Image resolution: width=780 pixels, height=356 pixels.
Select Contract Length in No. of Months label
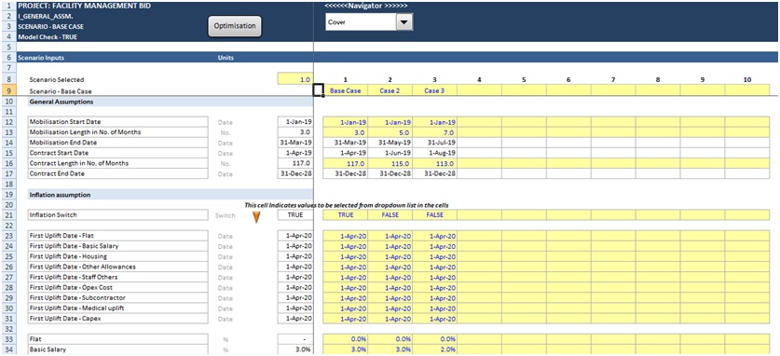tap(118, 163)
